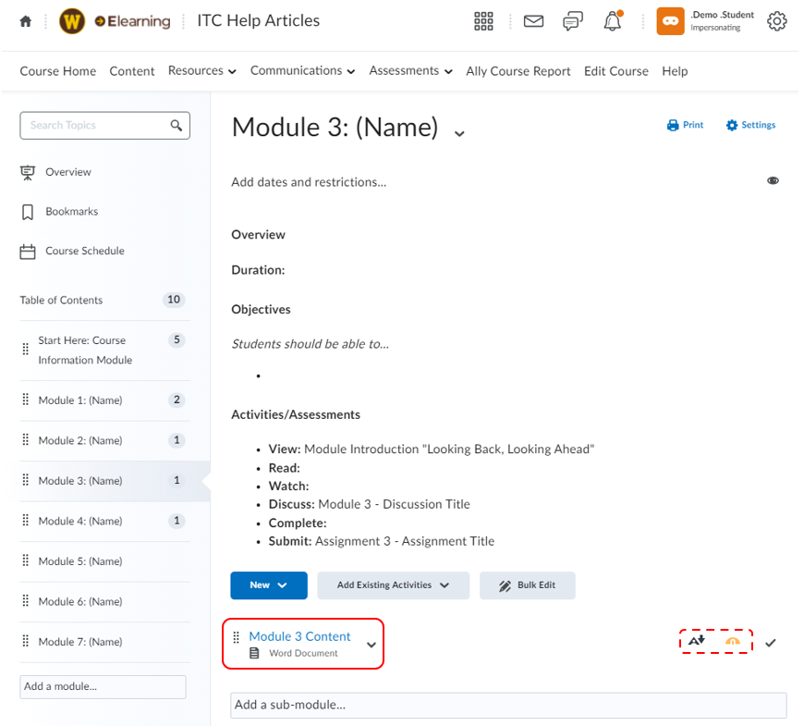Click the blue New button
Image resolution: width=804 pixels, height=726 pixels.
point(269,584)
